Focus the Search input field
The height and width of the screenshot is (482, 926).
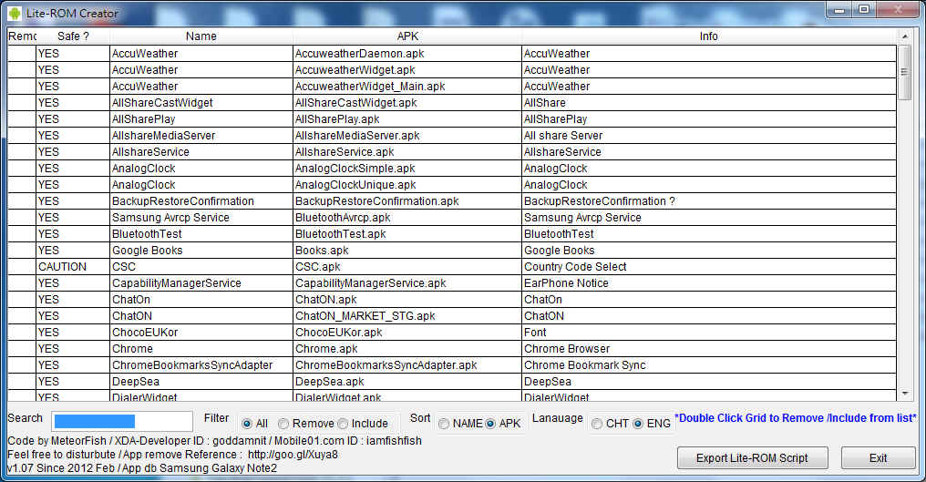122,421
